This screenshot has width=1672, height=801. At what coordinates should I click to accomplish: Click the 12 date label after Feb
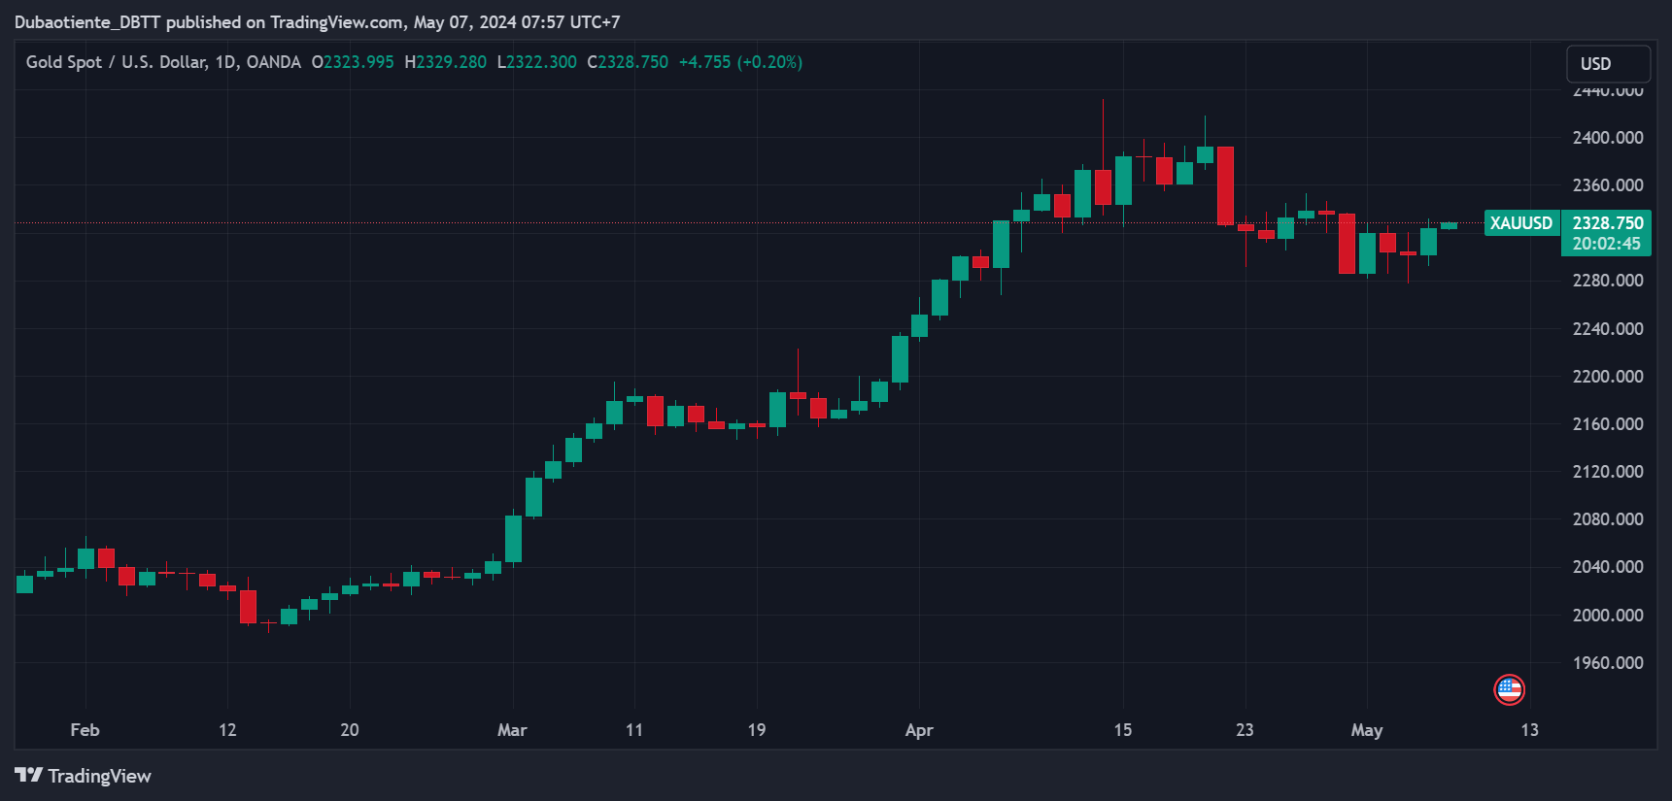[x=227, y=730]
